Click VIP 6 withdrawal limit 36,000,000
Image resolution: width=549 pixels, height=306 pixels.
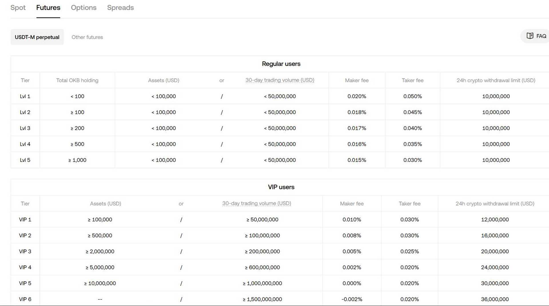(495, 299)
